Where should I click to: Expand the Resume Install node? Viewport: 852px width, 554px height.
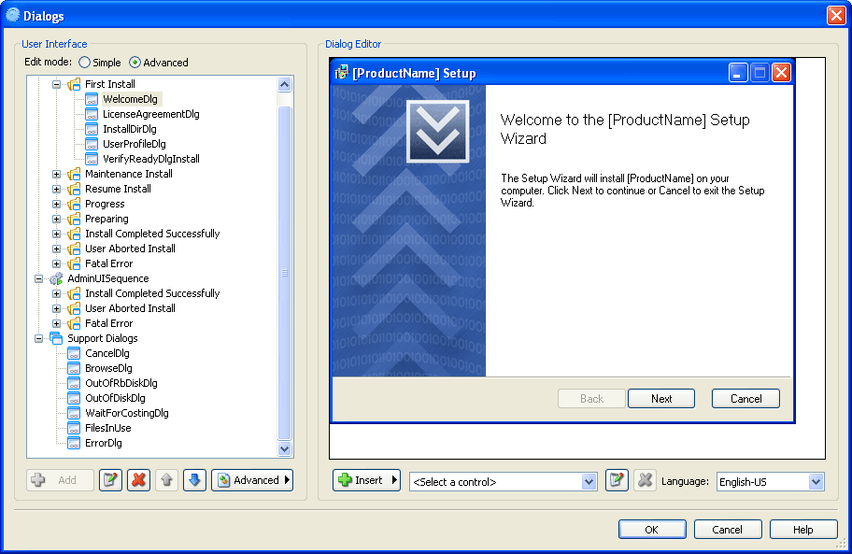[56, 189]
